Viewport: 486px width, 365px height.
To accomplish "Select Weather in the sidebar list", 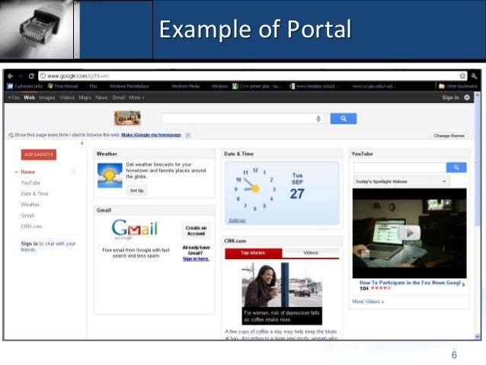I will [30, 205].
